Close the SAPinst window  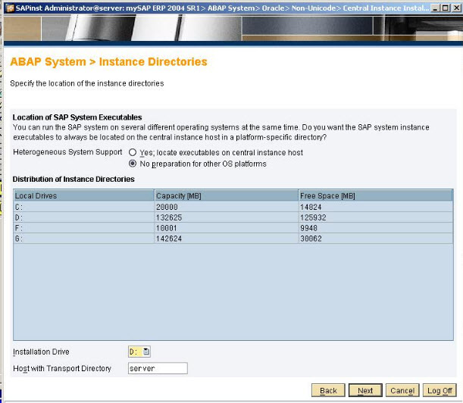456,8
